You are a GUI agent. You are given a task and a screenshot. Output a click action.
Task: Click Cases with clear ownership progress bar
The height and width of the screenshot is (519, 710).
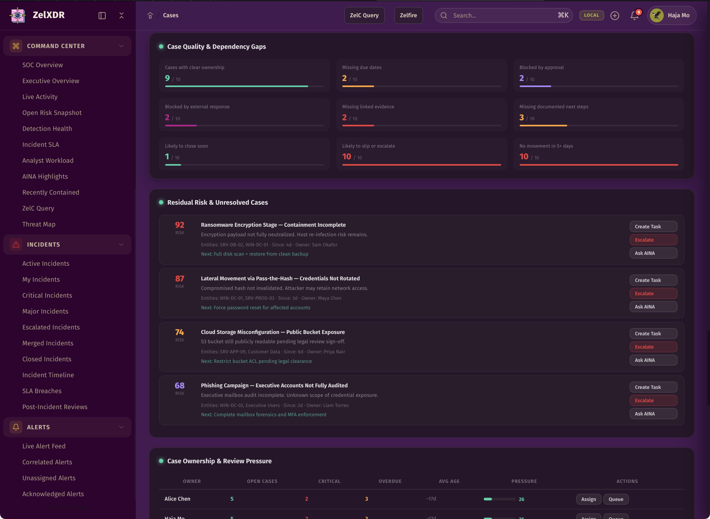tap(244, 86)
